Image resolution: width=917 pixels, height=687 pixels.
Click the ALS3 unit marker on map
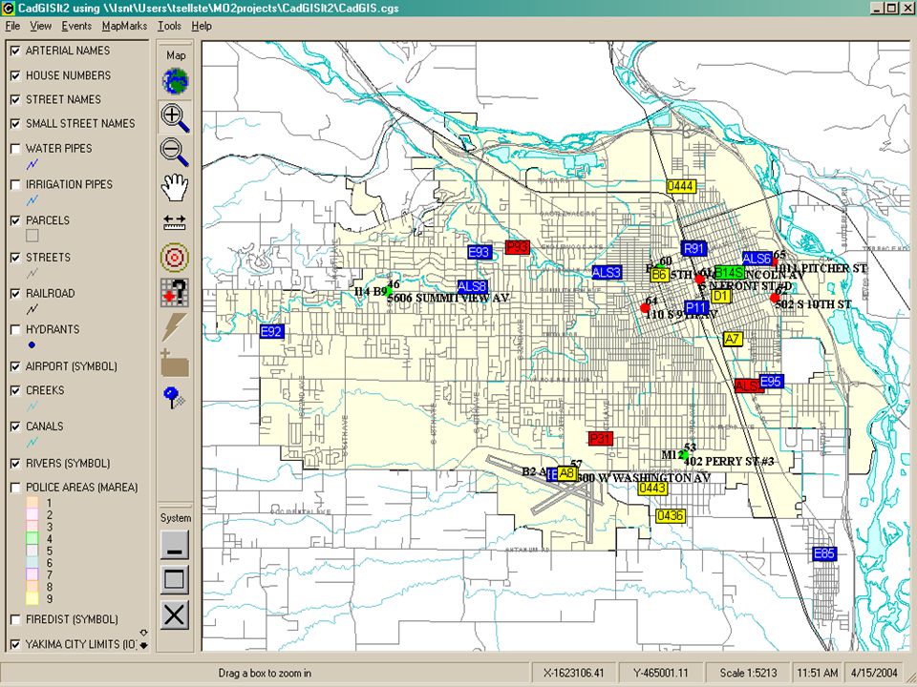pyautogui.click(x=607, y=273)
